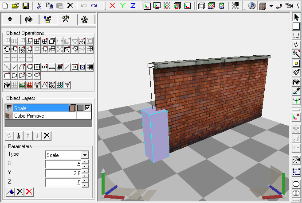Click the blue Z axis button
Image resolution: width=302 pixels, height=203 pixels.
tap(133, 6)
